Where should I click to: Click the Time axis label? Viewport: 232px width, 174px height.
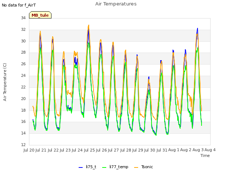(205, 156)
